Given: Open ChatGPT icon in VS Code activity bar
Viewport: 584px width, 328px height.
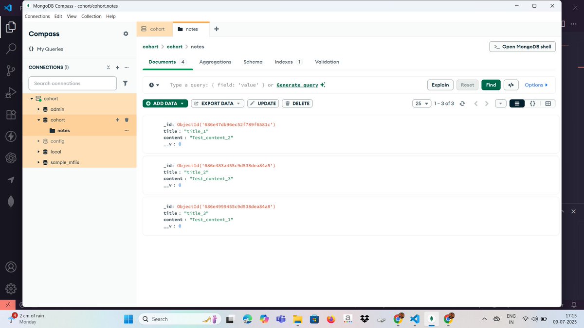Looking at the screenshot, I should [11, 158].
